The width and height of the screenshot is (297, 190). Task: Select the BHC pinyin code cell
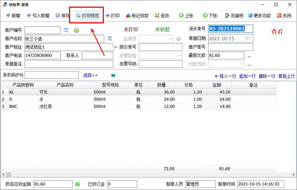click(23, 107)
